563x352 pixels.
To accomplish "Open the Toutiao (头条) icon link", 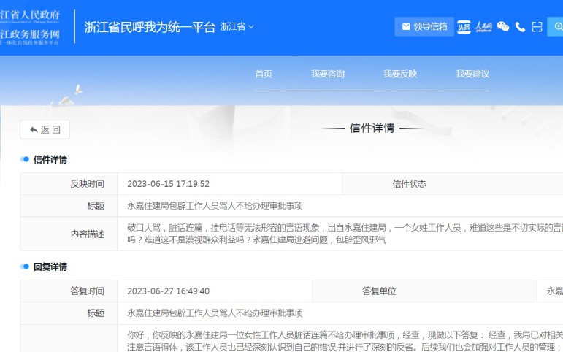I will pos(464,27).
